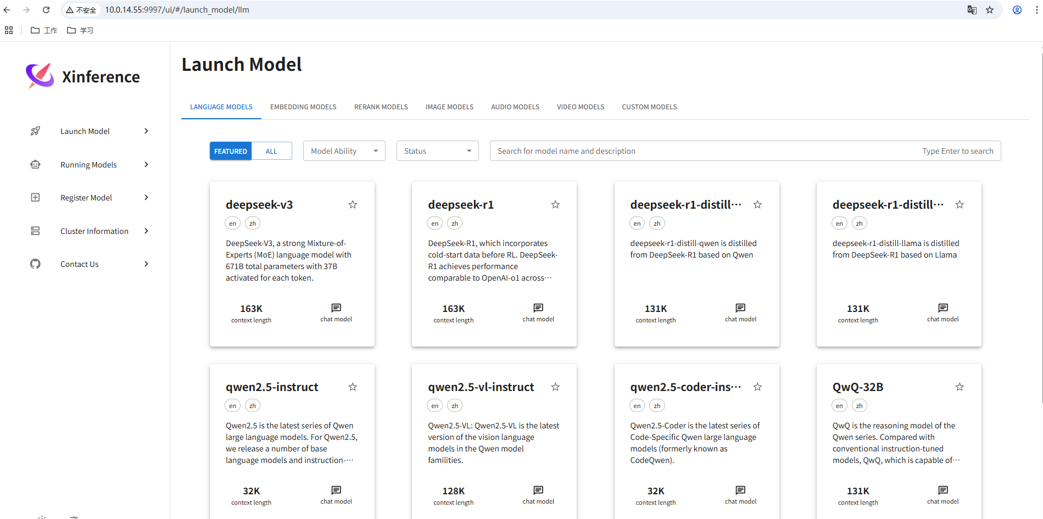The width and height of the screenshot is (1043, 519).
Task: Bookmark this page with the star icon
Action: [990, 10]
